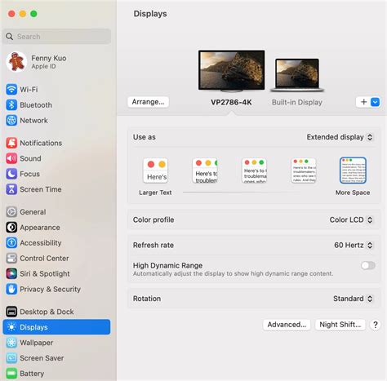Click the Focus moon icon
Viewport: 387px width, 381px height.
click(11, 174)
